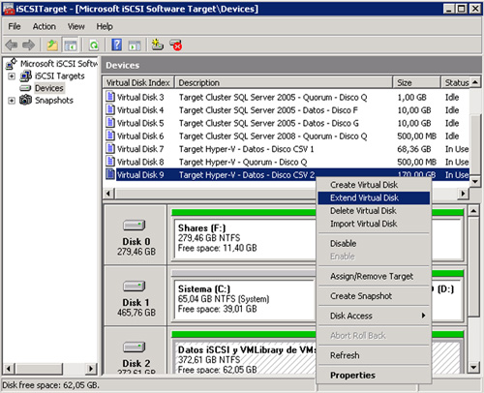Expand the iSCSI Targets tree node
Viewport: 484px width, 393px height.
[12, 76]
